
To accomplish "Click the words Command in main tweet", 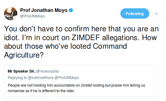I will point(110,46).
